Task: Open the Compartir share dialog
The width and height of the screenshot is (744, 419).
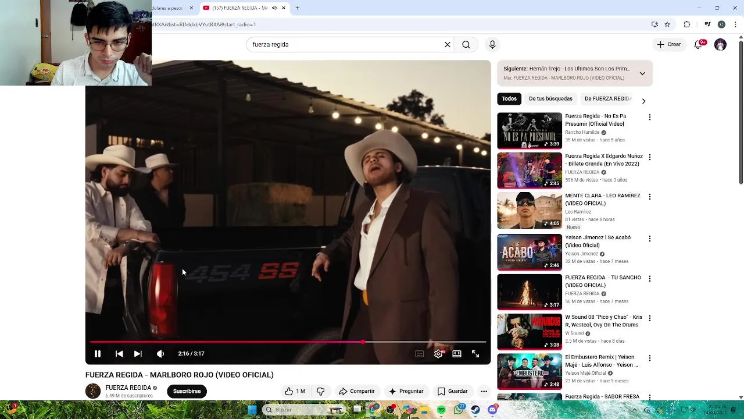Action: pos(357,391)
